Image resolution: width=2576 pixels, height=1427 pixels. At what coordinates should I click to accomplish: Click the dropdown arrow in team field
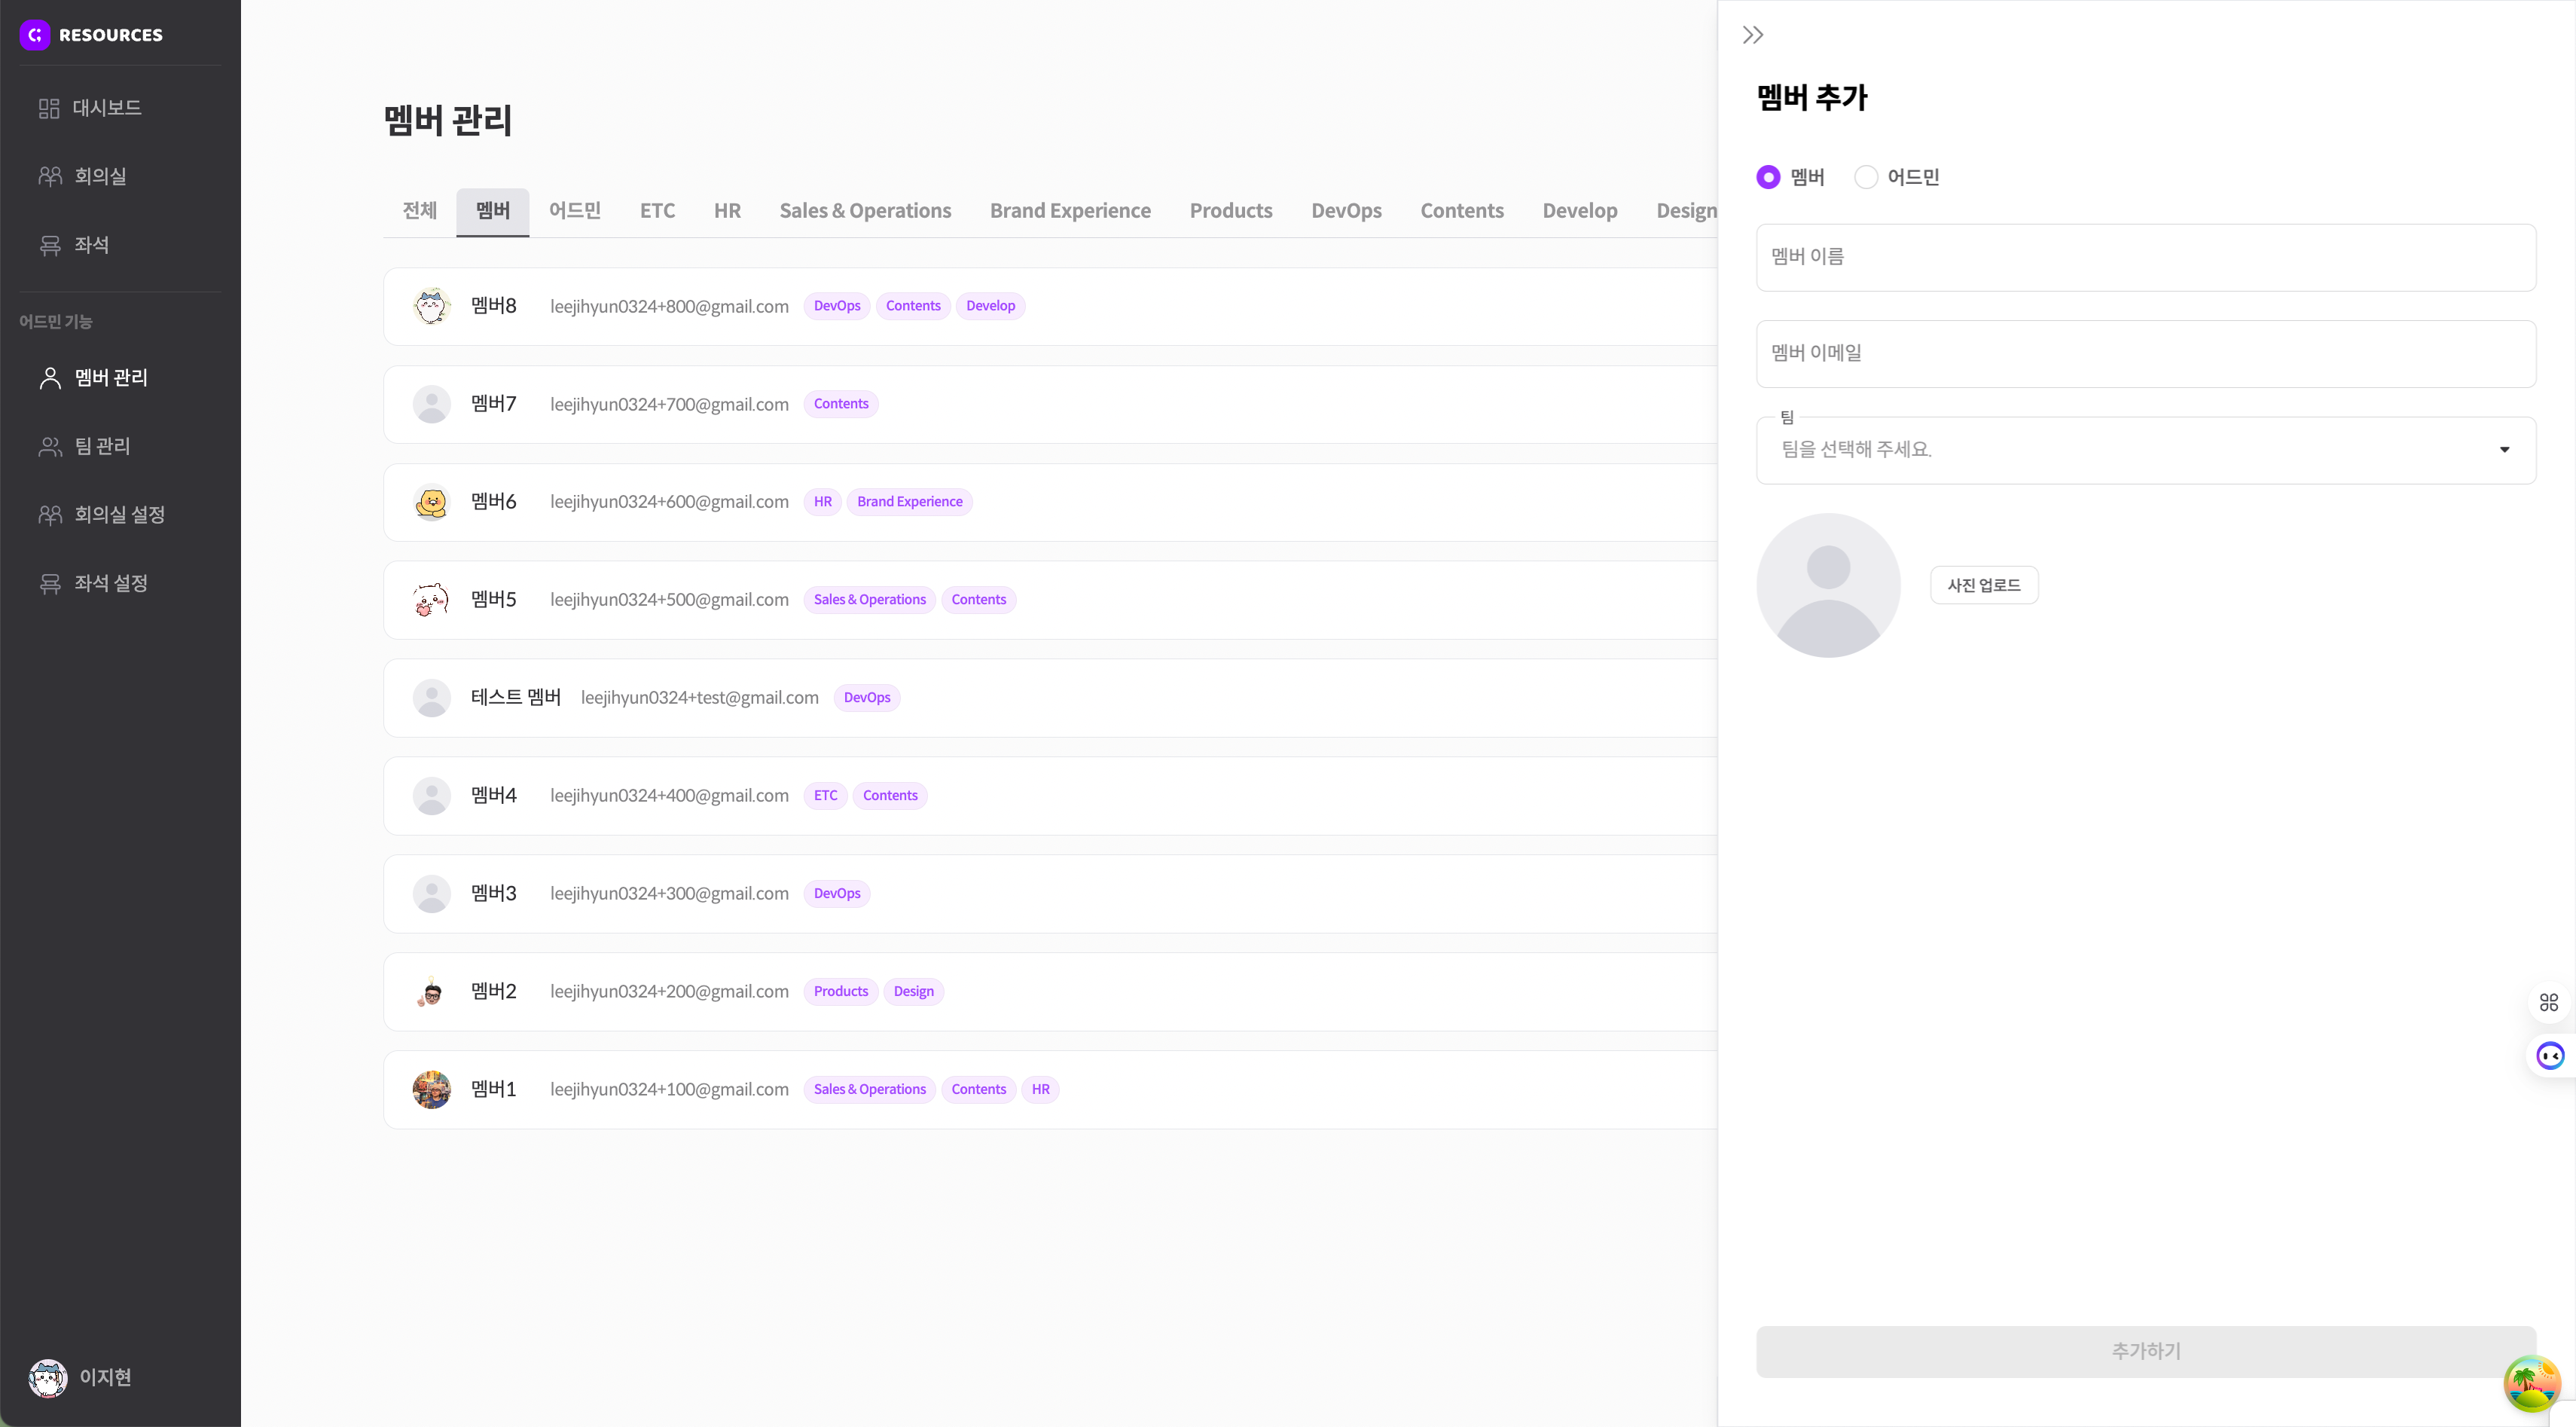tap(2504, 450)
